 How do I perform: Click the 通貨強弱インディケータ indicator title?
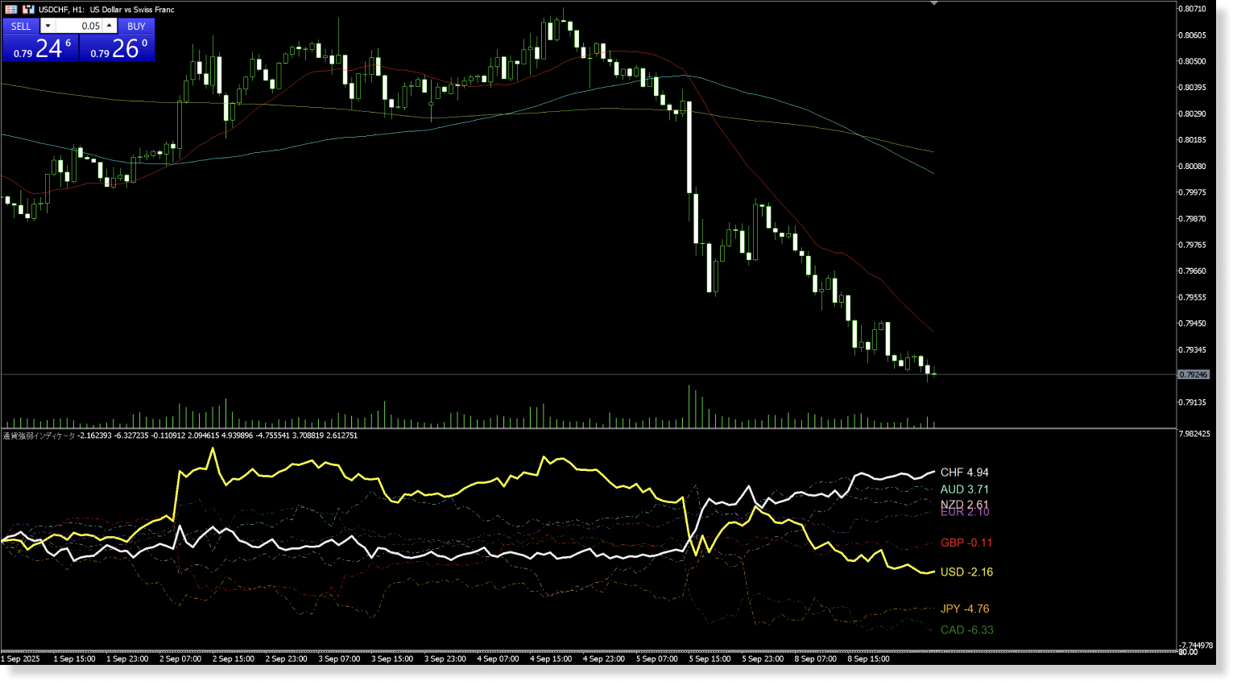pos(37,435)
